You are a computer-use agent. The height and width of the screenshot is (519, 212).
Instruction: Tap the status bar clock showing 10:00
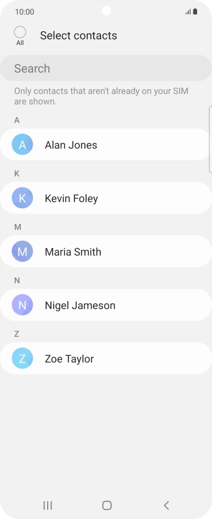pos(25,12)
